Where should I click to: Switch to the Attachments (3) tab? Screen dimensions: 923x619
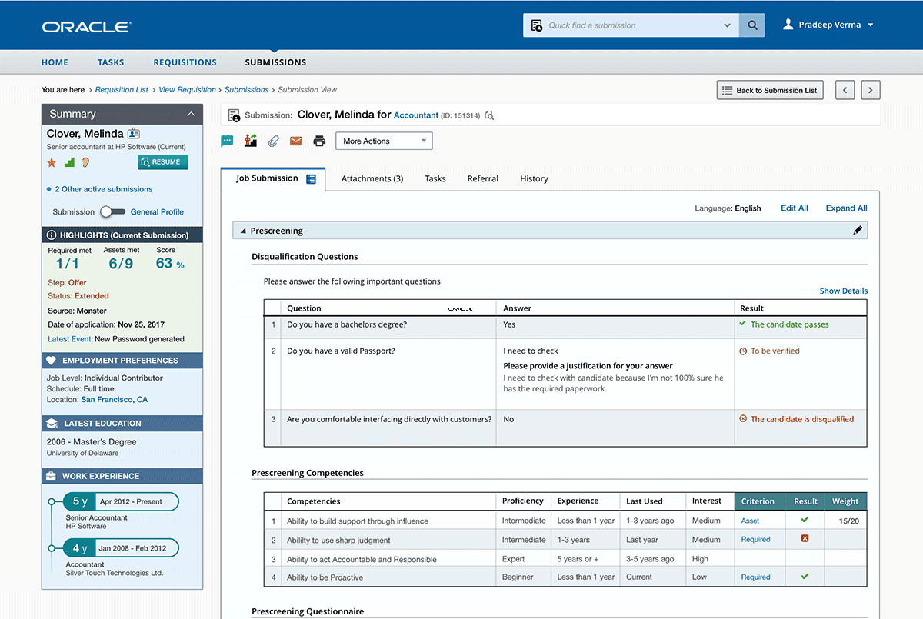[372, 178]
